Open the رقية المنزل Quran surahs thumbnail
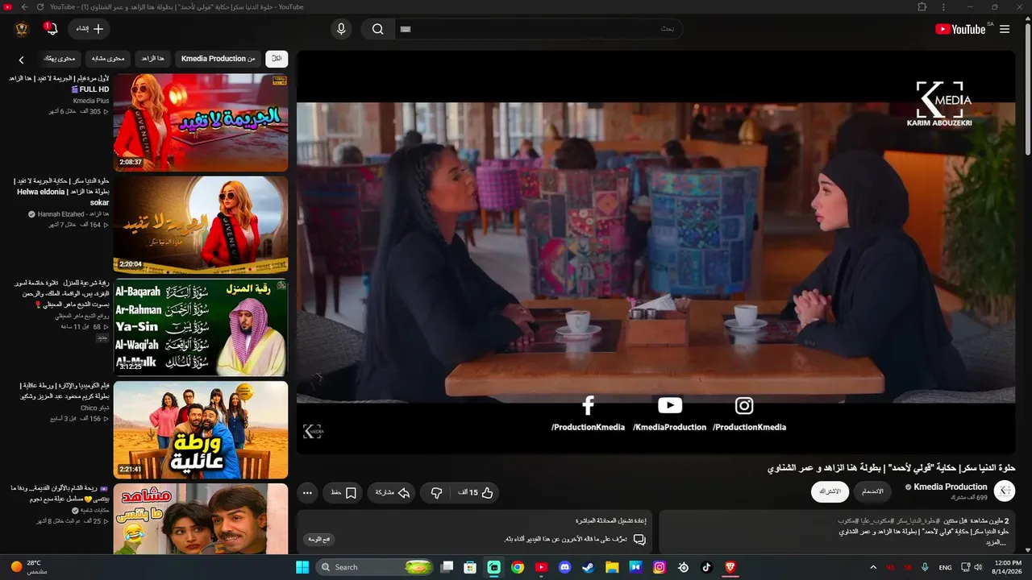Image resolution: width=1032 pixels, height=580 pixels. click(201, 327)
